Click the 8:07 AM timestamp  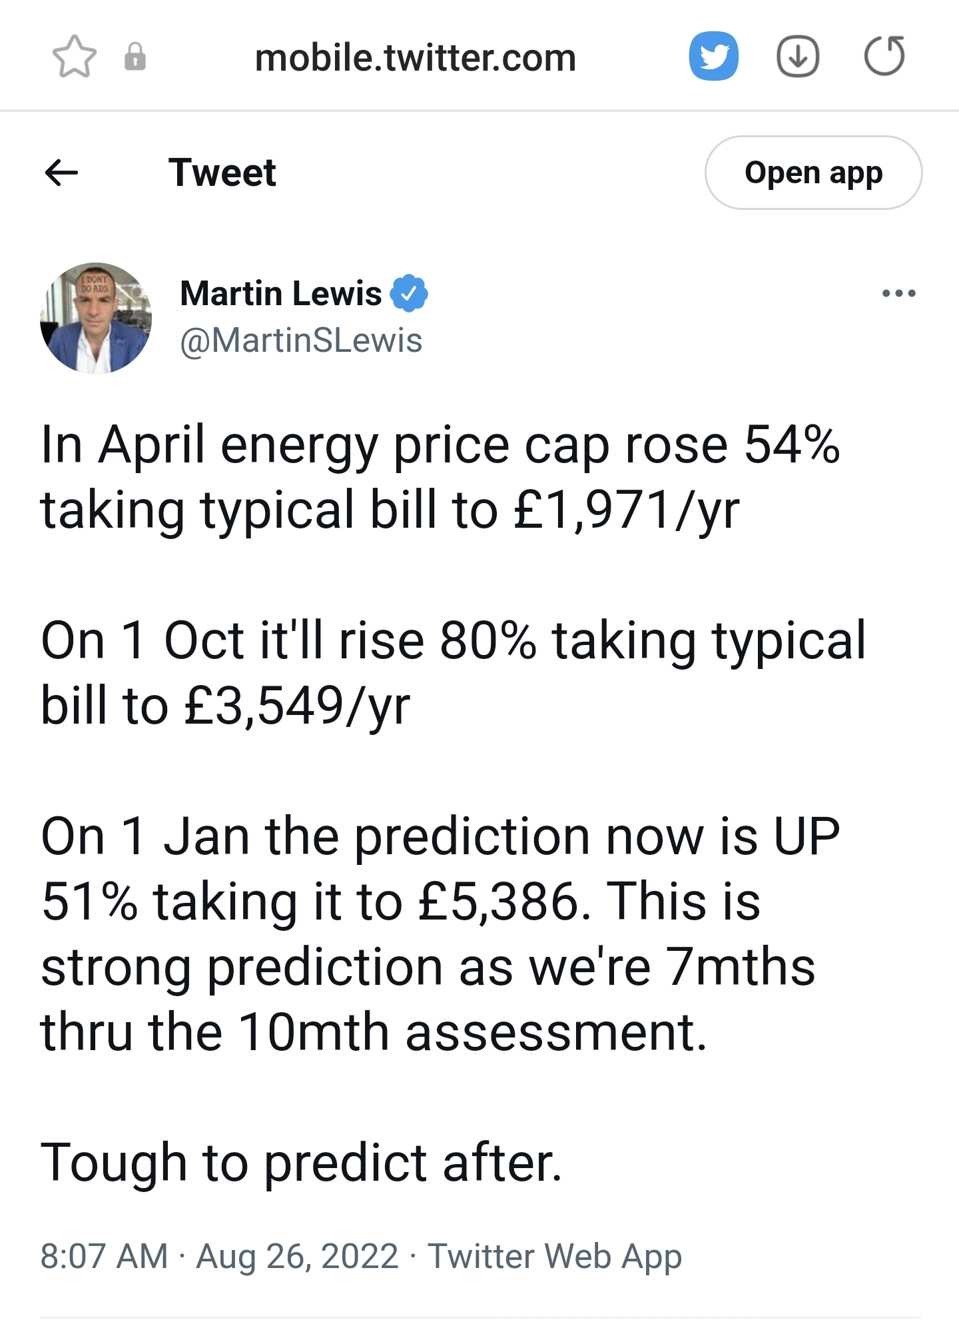pos(104,1256)
